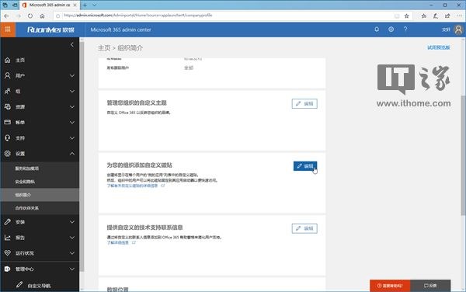Click the 运行状况 heart icon in sidebar

8,253
